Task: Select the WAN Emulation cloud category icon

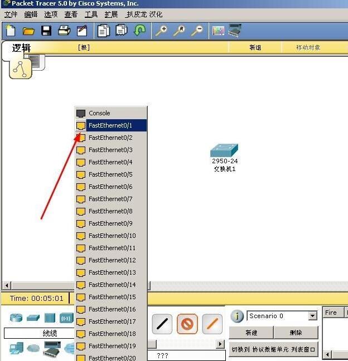Action: [x=33, y=348]
